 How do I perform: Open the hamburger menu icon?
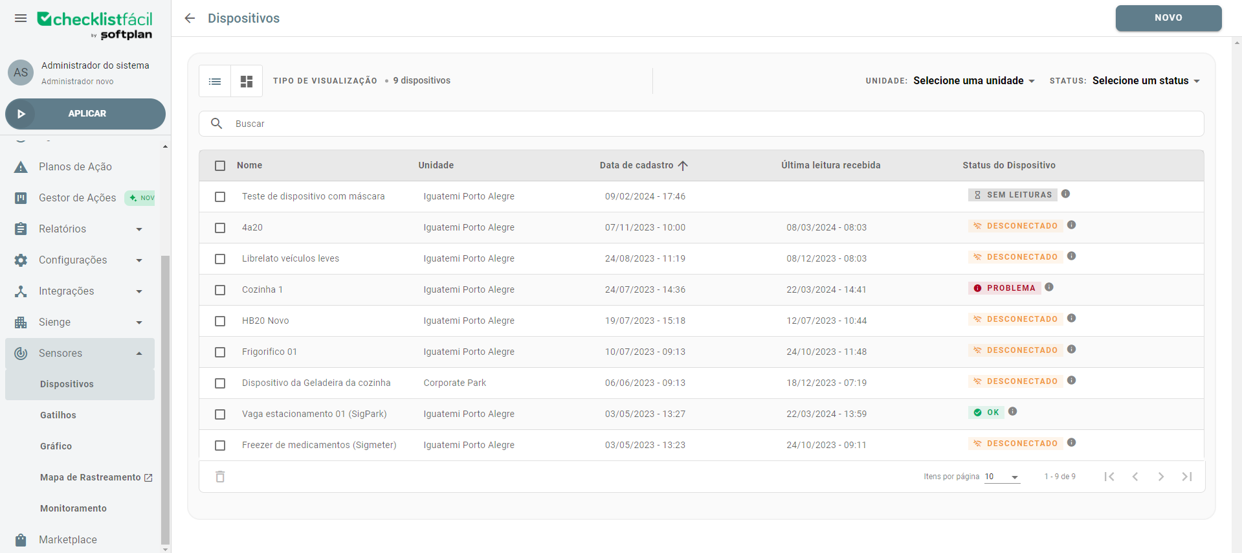[21, 18]
